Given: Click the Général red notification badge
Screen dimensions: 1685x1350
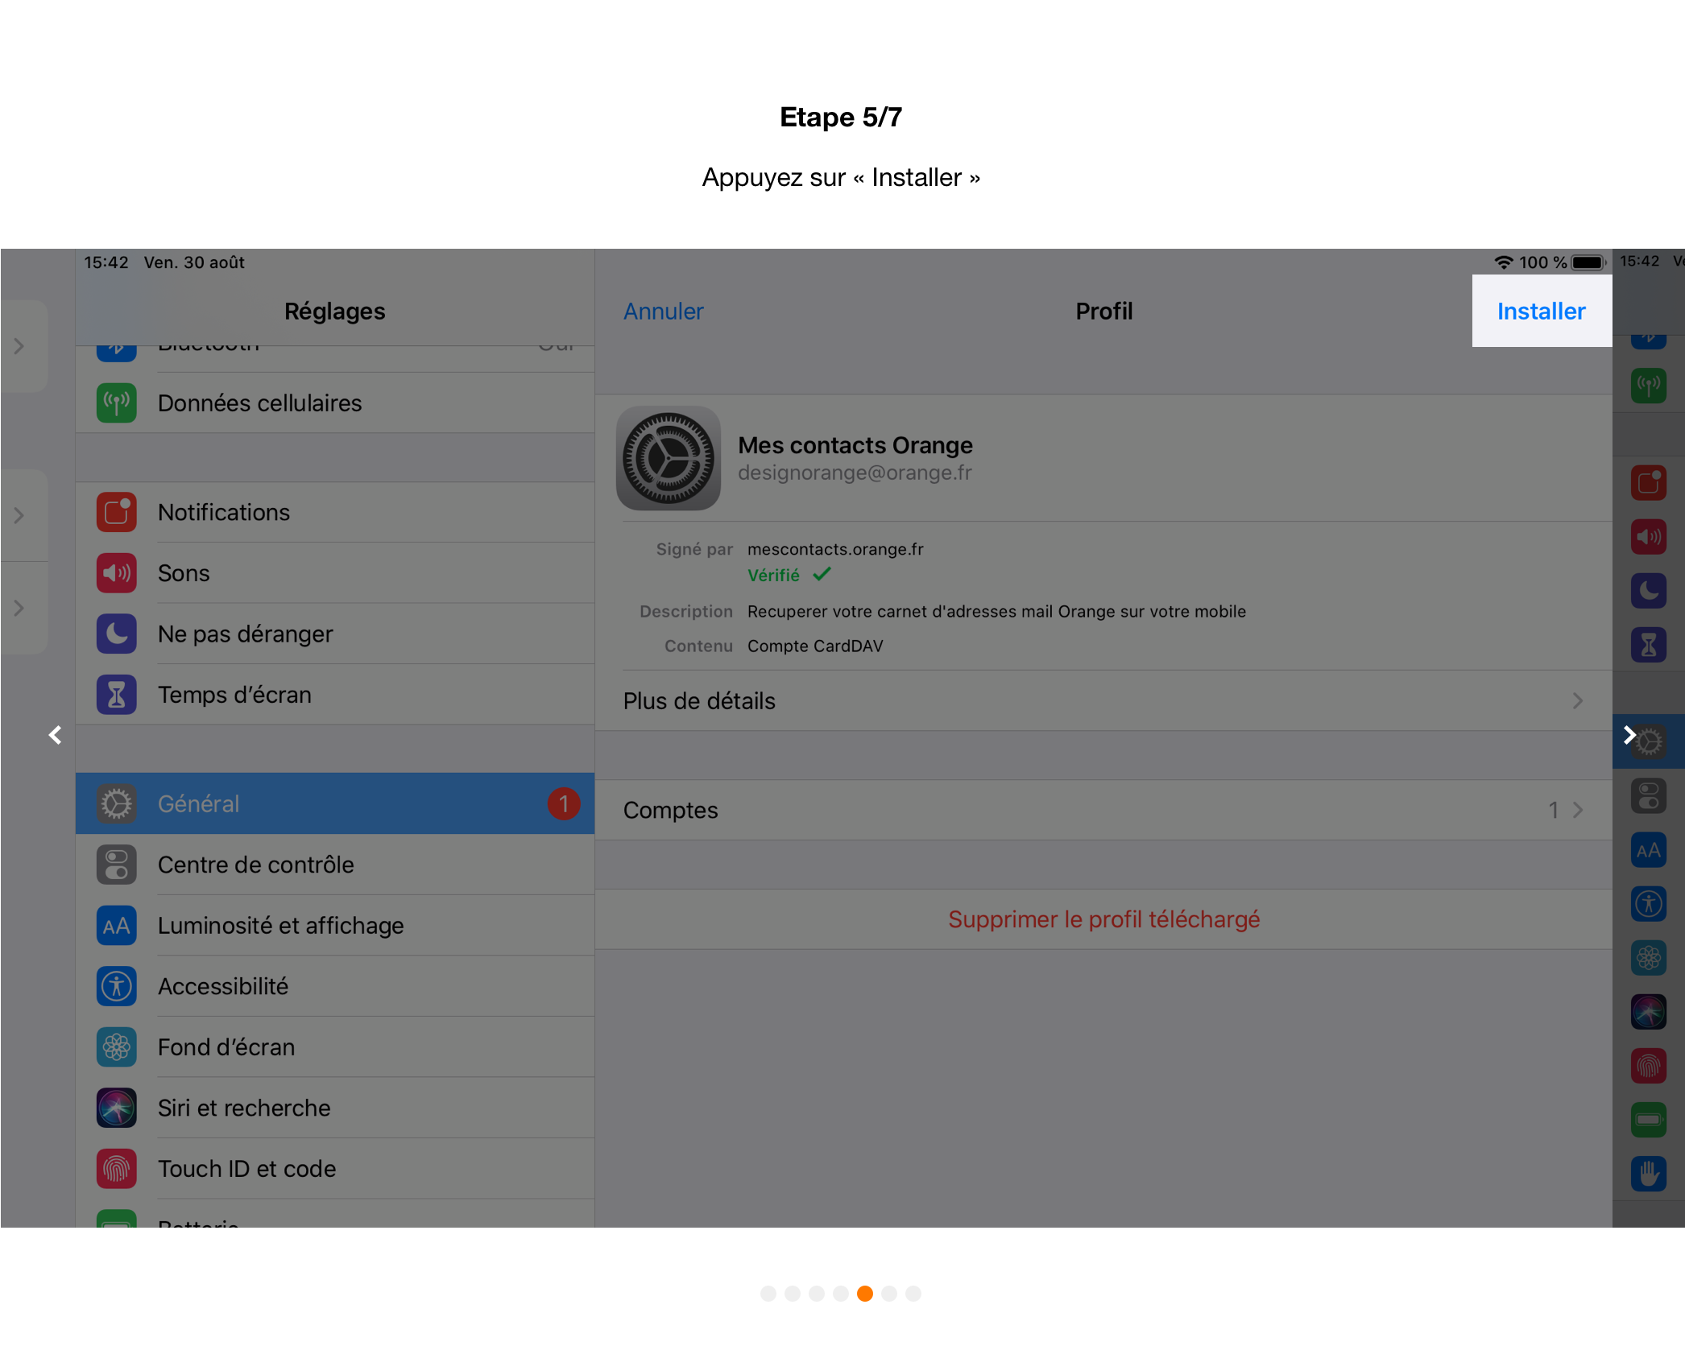Looking at the screenshot, I should tap(564, 804).
